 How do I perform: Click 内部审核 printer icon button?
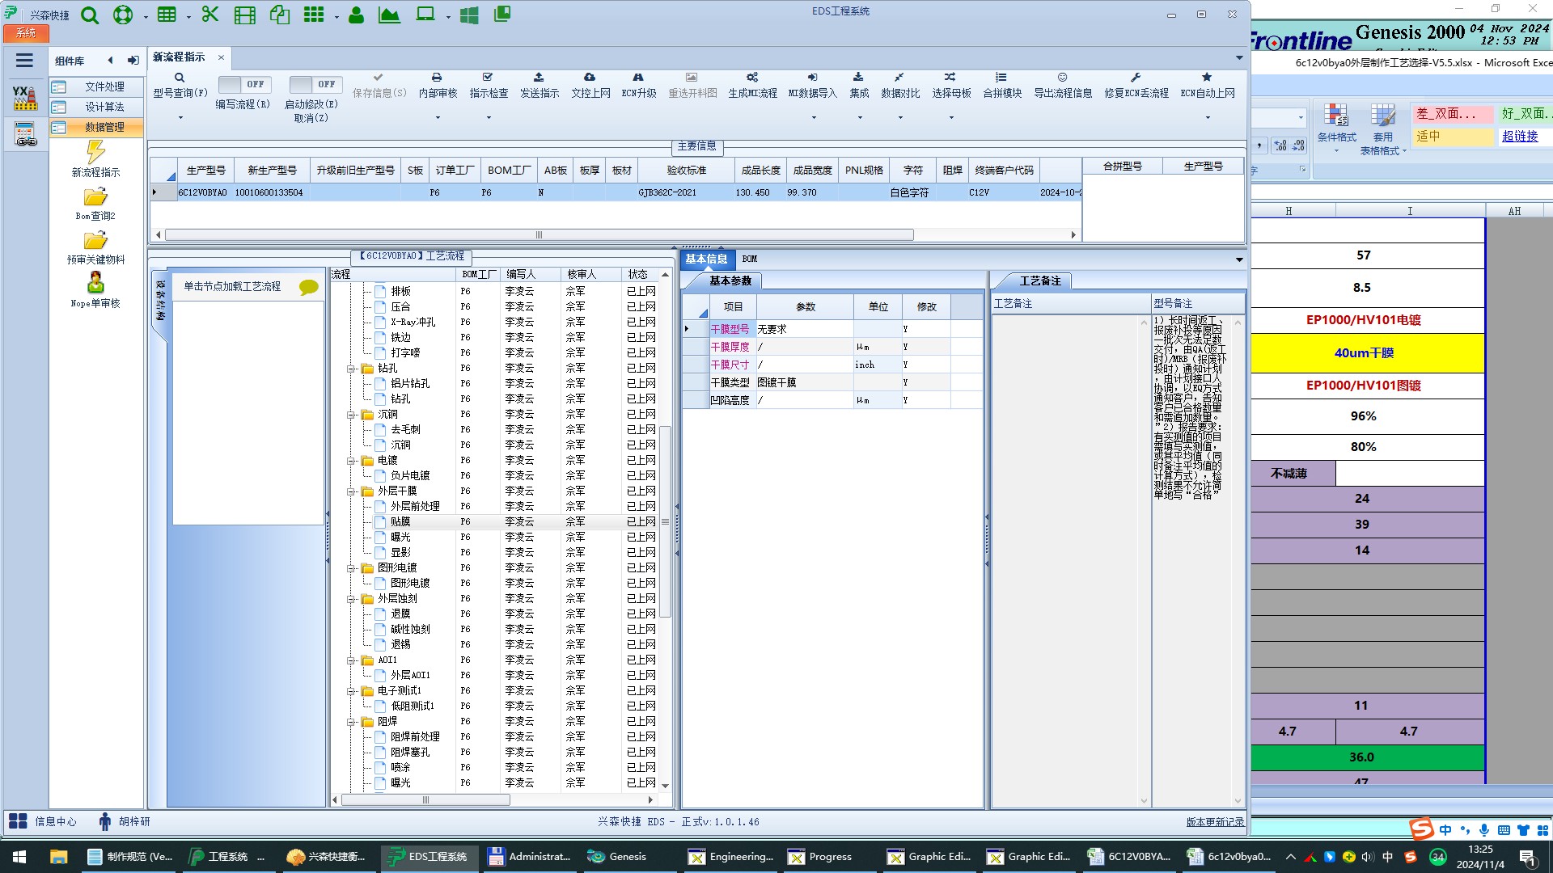pos(438,85)
